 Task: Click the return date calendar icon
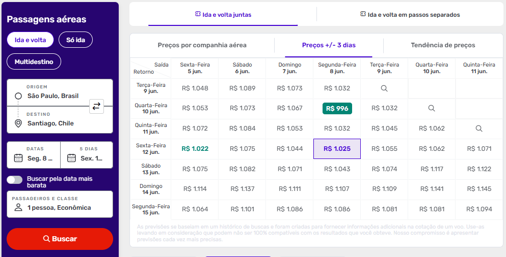[71, 158]
